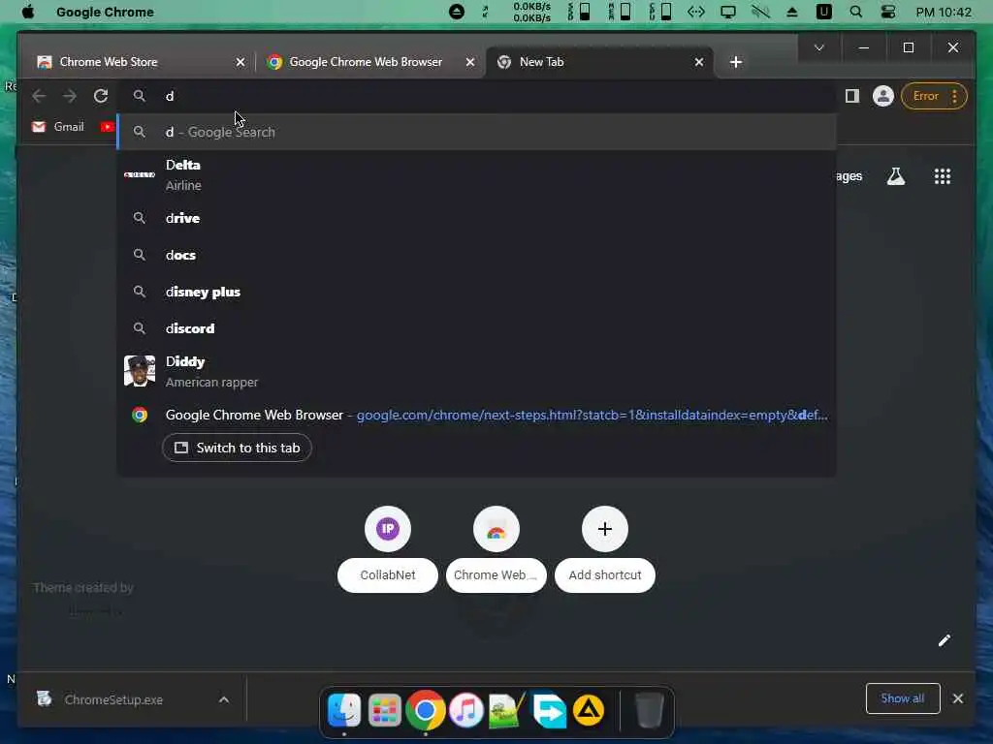Select the New Tab tab
This screenshot has height=744, width=993.
tap(599, 62)
